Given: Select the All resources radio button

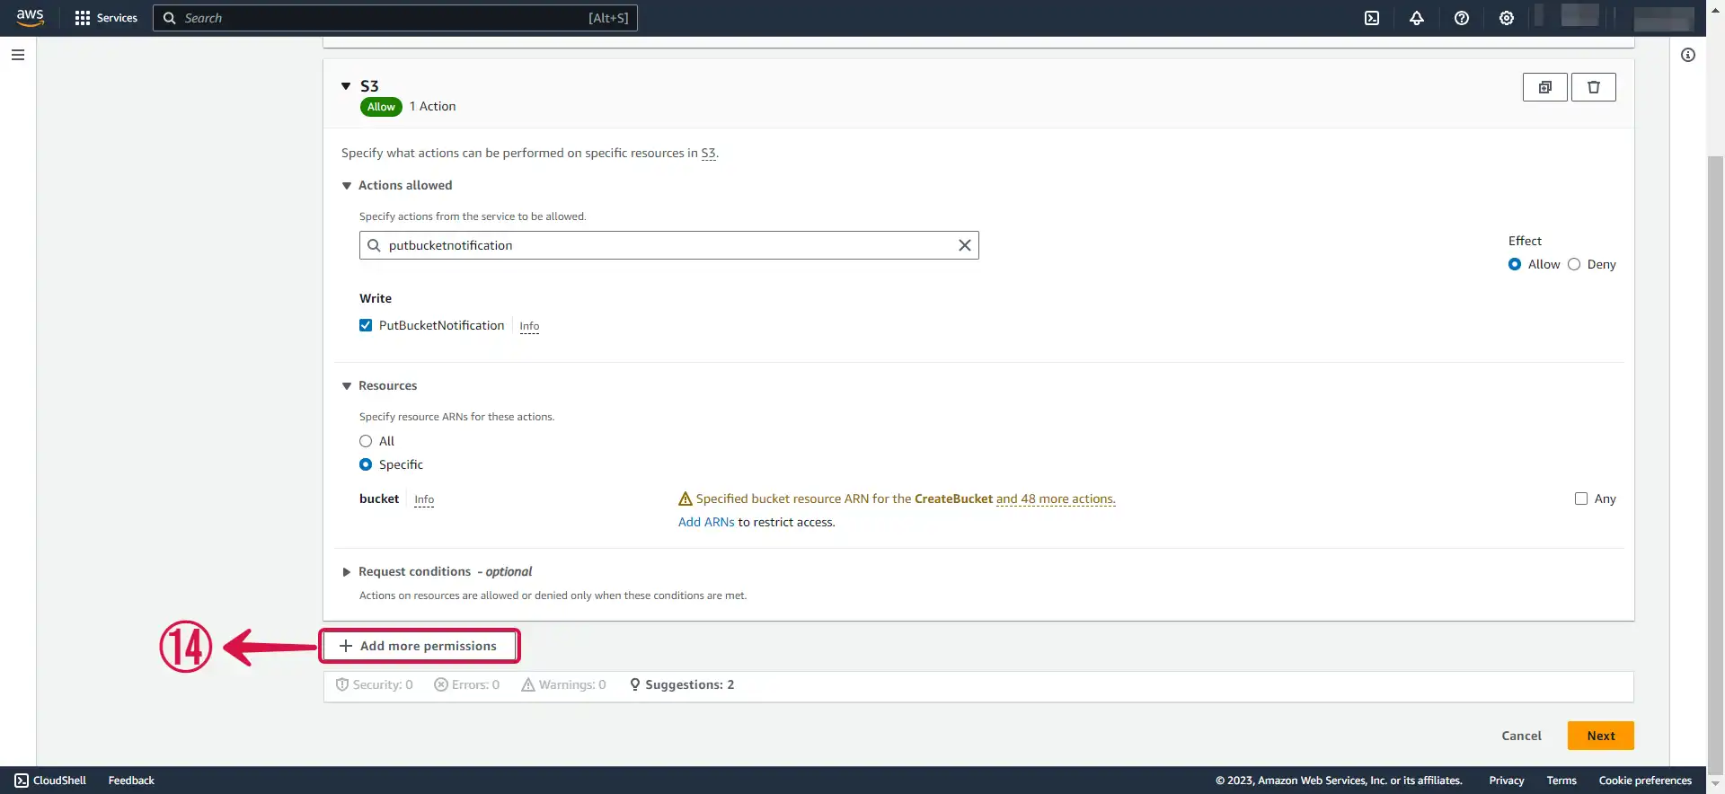Looking at the screenshot, I should (366, 441).
